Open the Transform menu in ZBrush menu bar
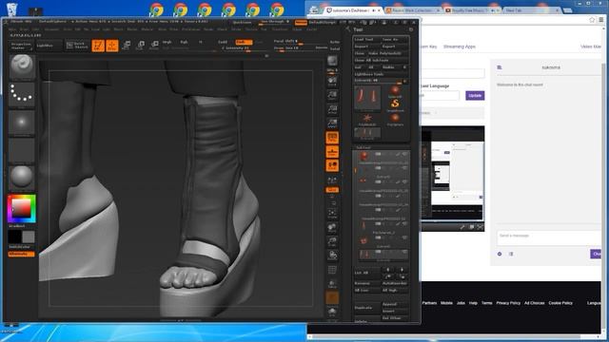The width and height of the screenshot is (609, 342). click(279, 29)
